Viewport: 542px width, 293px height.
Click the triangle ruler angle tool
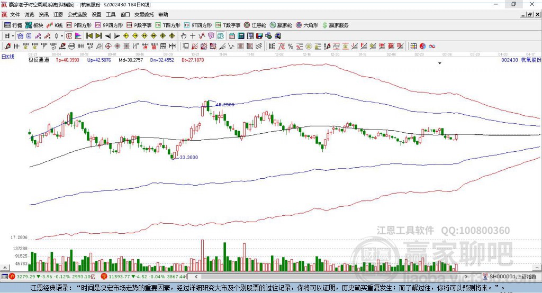point(99,47)
